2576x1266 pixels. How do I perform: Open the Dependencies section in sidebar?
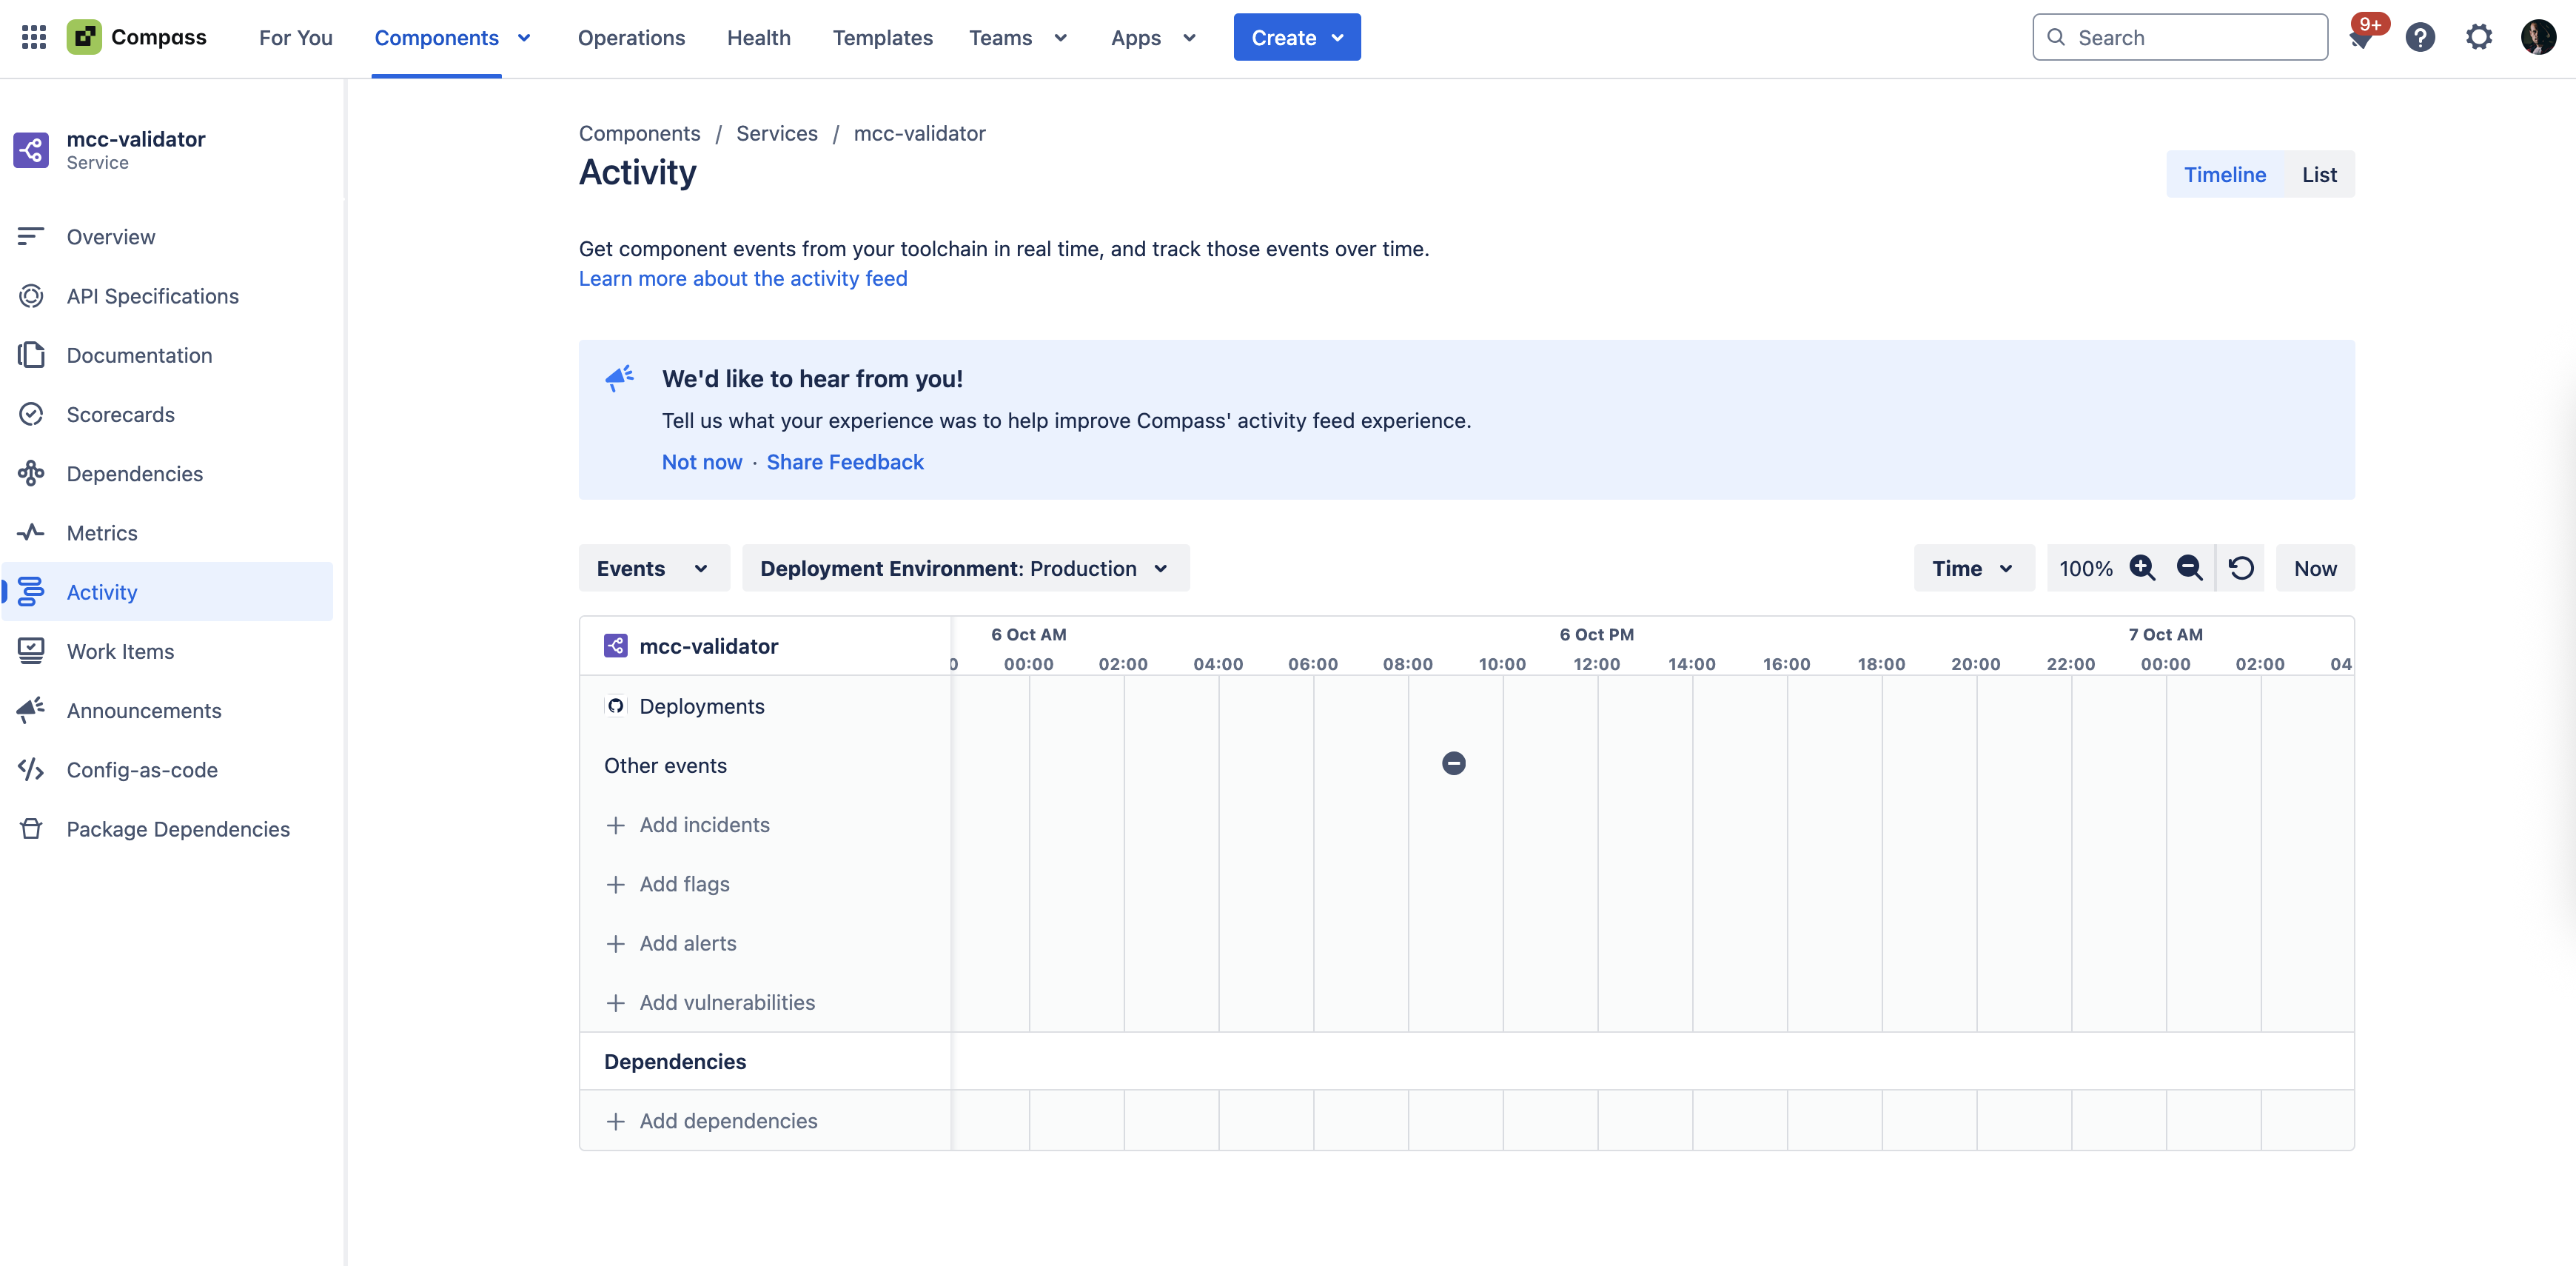coord(135,473)
